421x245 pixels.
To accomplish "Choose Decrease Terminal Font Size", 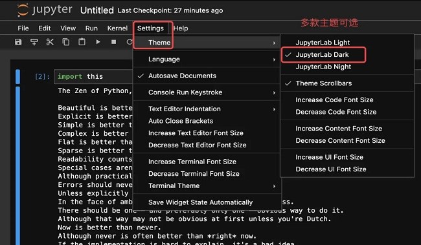I will coord(207,174).
